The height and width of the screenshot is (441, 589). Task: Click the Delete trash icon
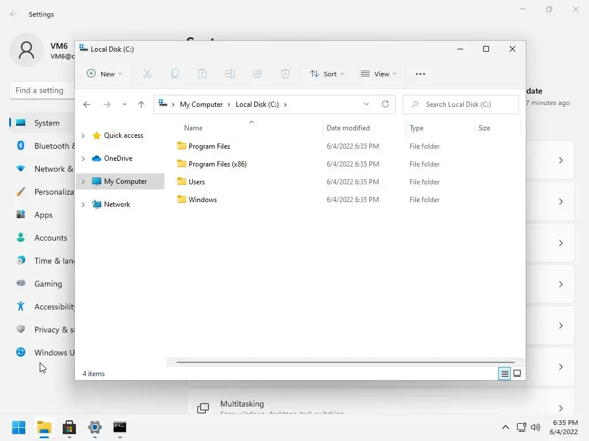285,74
